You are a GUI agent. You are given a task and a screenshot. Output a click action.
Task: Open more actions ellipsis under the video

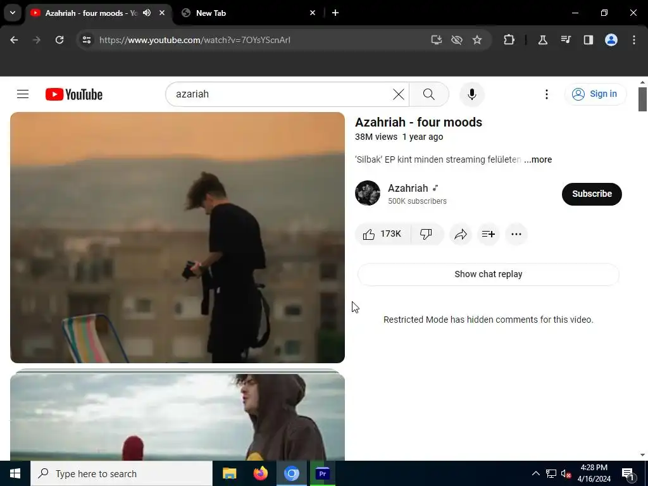(516, 234)
